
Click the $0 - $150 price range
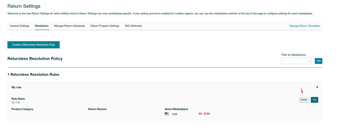coord(204,114)
